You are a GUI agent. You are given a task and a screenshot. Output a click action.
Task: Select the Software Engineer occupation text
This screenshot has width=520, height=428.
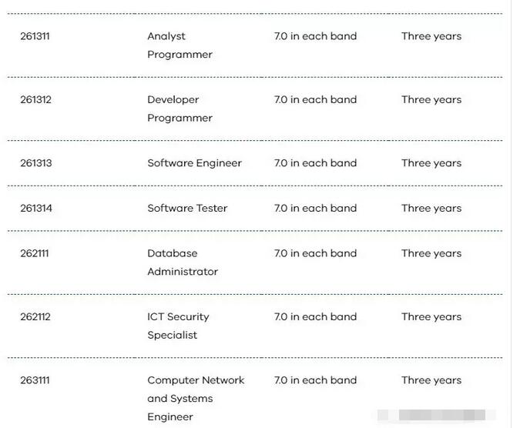point(194,163)
